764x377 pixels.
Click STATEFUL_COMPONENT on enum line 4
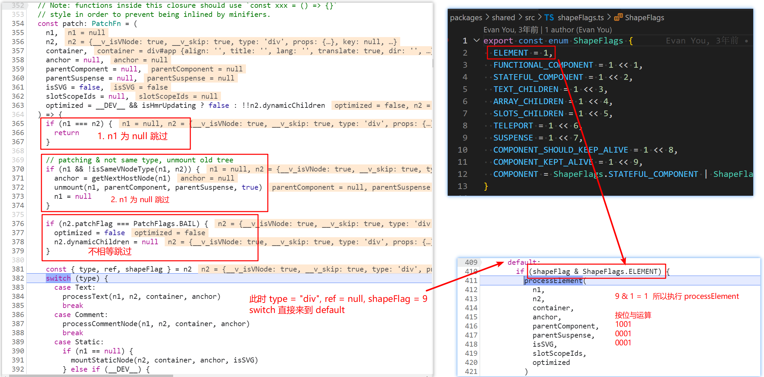pyautogui.click(x=538, y=77)
